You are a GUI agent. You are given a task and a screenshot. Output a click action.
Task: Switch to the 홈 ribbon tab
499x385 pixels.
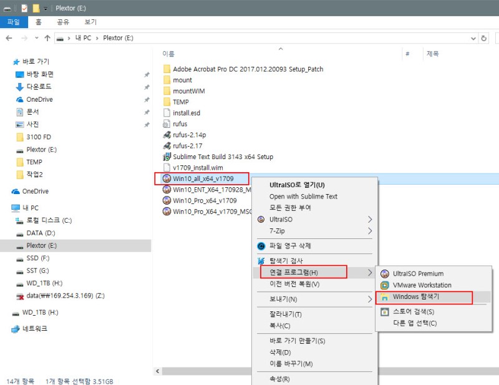point(39,22)
